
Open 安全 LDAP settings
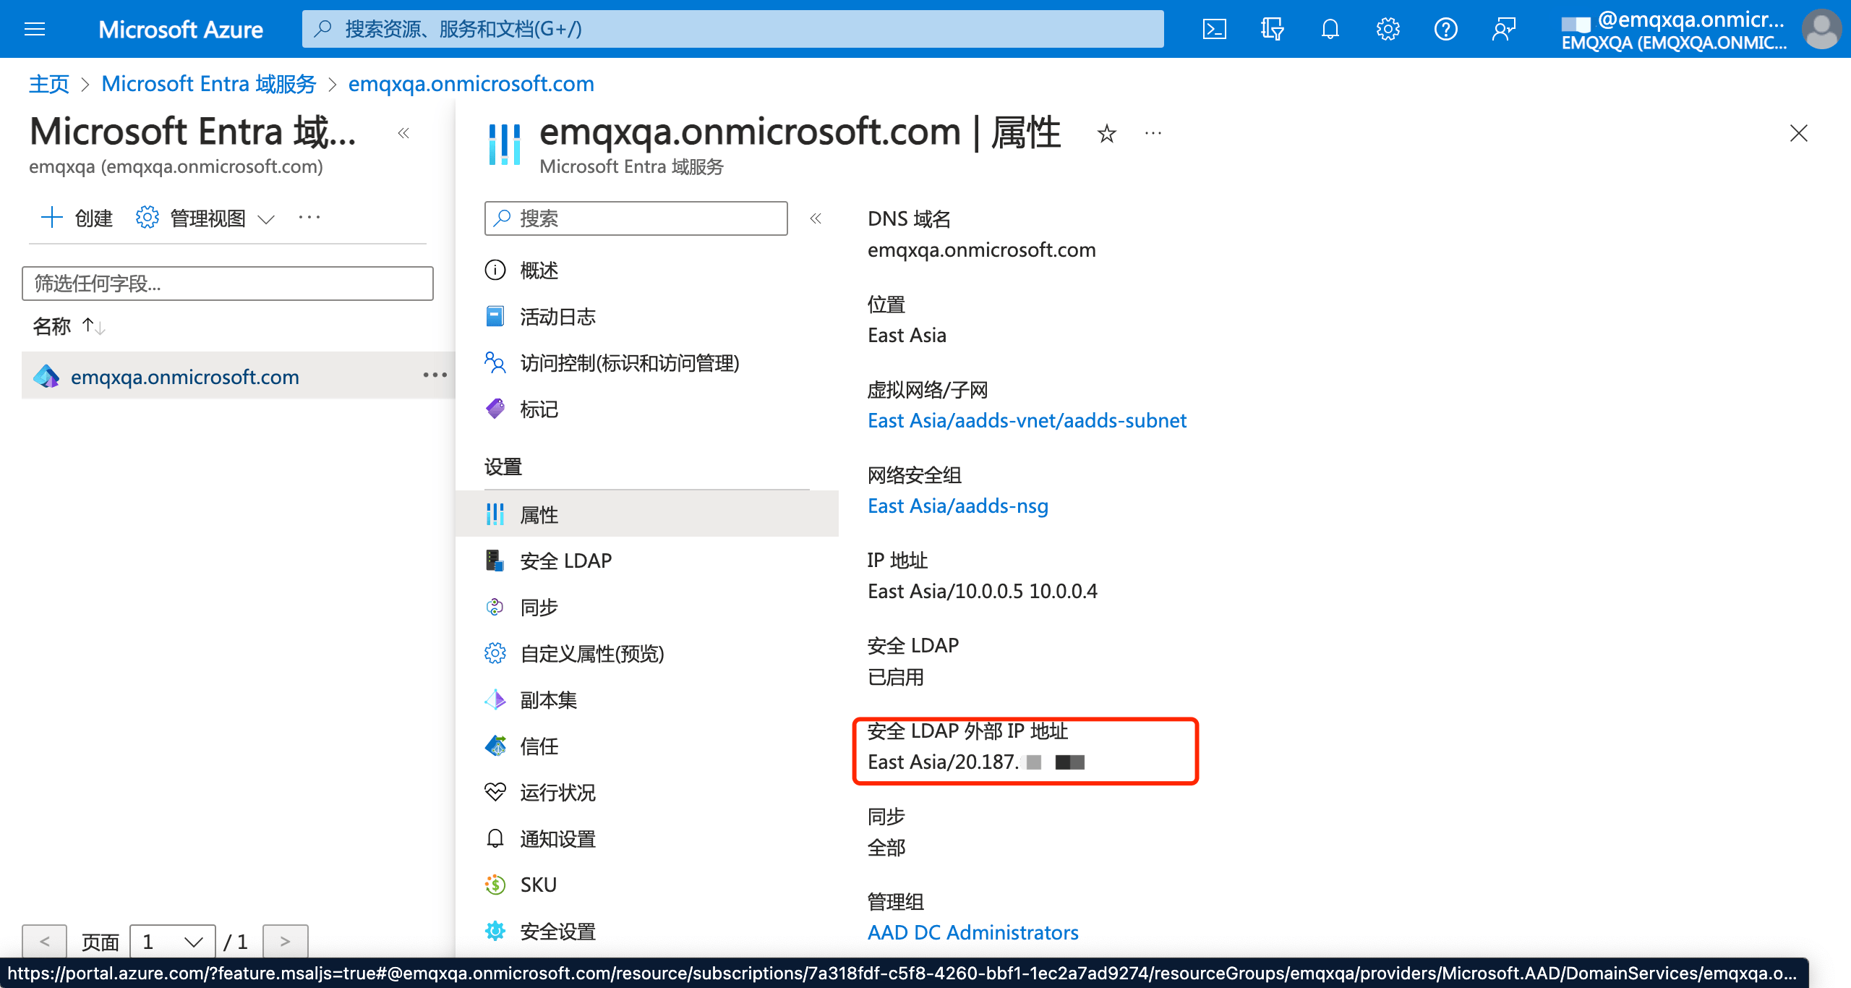(x=565, y=560)
